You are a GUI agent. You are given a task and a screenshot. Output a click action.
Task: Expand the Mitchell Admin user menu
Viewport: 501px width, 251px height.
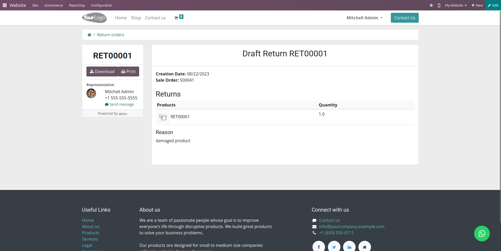(x=364, y=18)
